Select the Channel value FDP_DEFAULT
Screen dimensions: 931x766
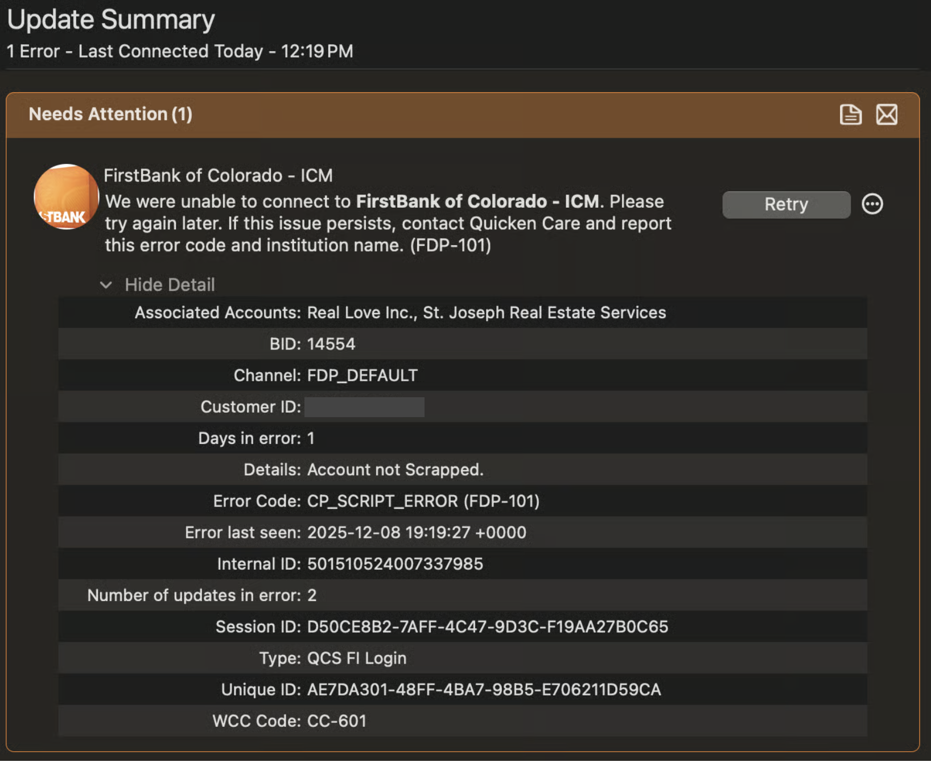click(x=362, y=376)
